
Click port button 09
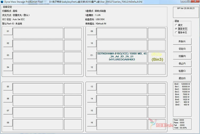coord(92,31)
